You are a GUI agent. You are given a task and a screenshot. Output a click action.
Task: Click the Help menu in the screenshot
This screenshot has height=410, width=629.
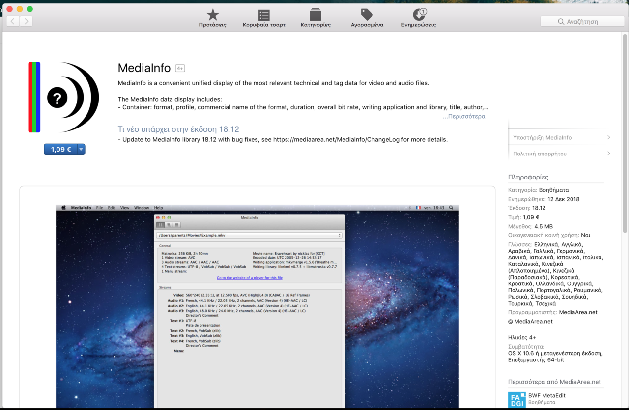pos(158,208)
